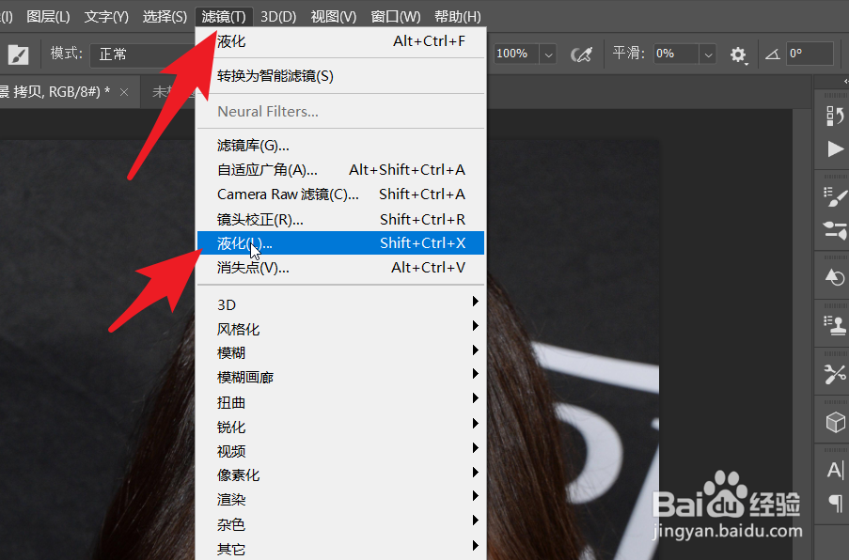Expand the 其它 submenu
The width and height of the screenshot is (849, 560).
point(340,549)
